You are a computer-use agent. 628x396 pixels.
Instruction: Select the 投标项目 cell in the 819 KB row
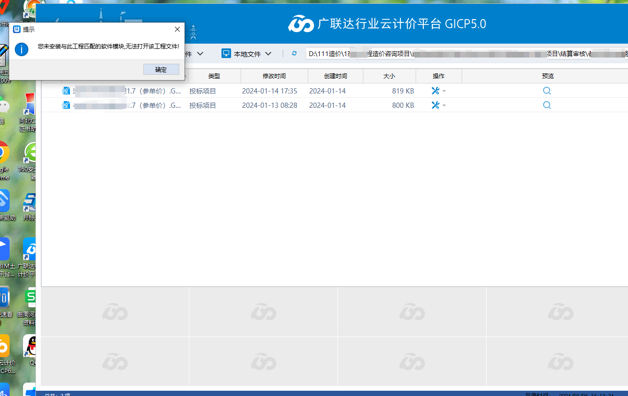click(203, 91)
